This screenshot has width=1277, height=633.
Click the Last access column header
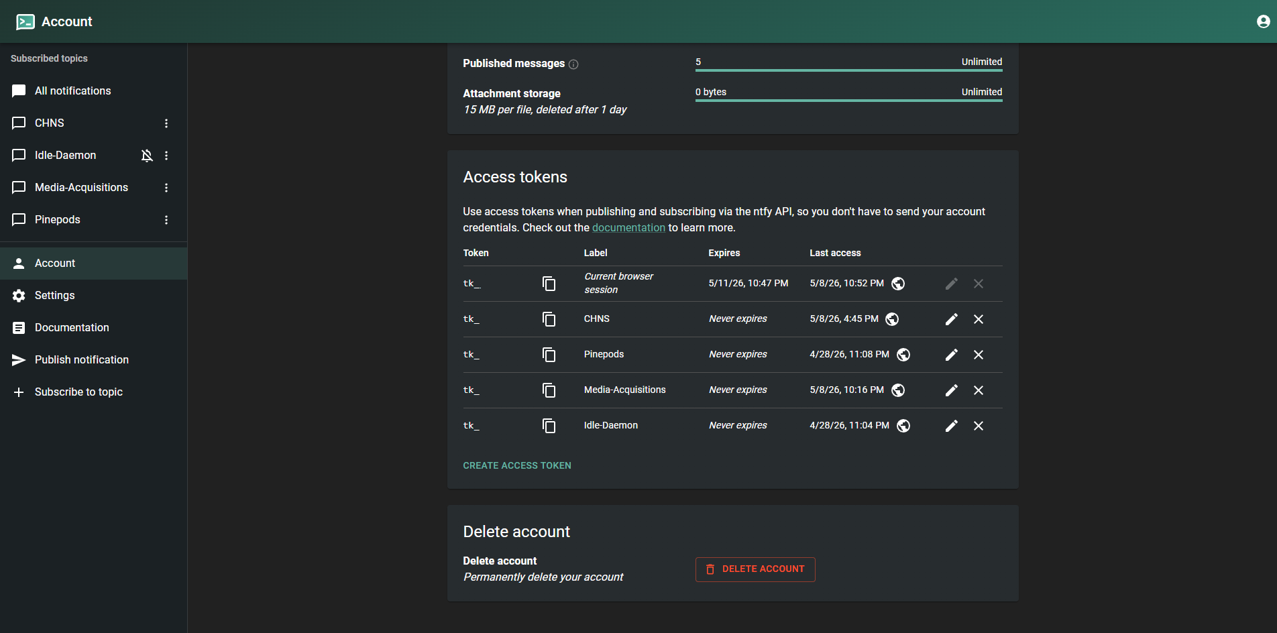coord(835,253)
